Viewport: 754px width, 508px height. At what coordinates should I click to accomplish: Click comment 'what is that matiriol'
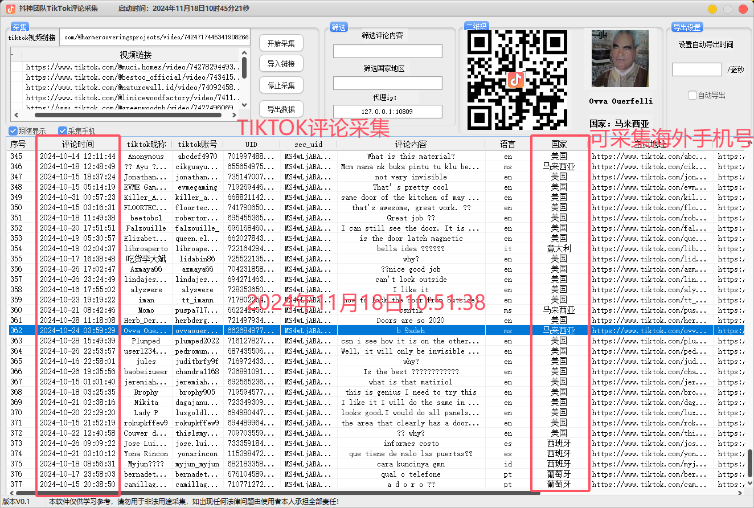click(411, 382)
